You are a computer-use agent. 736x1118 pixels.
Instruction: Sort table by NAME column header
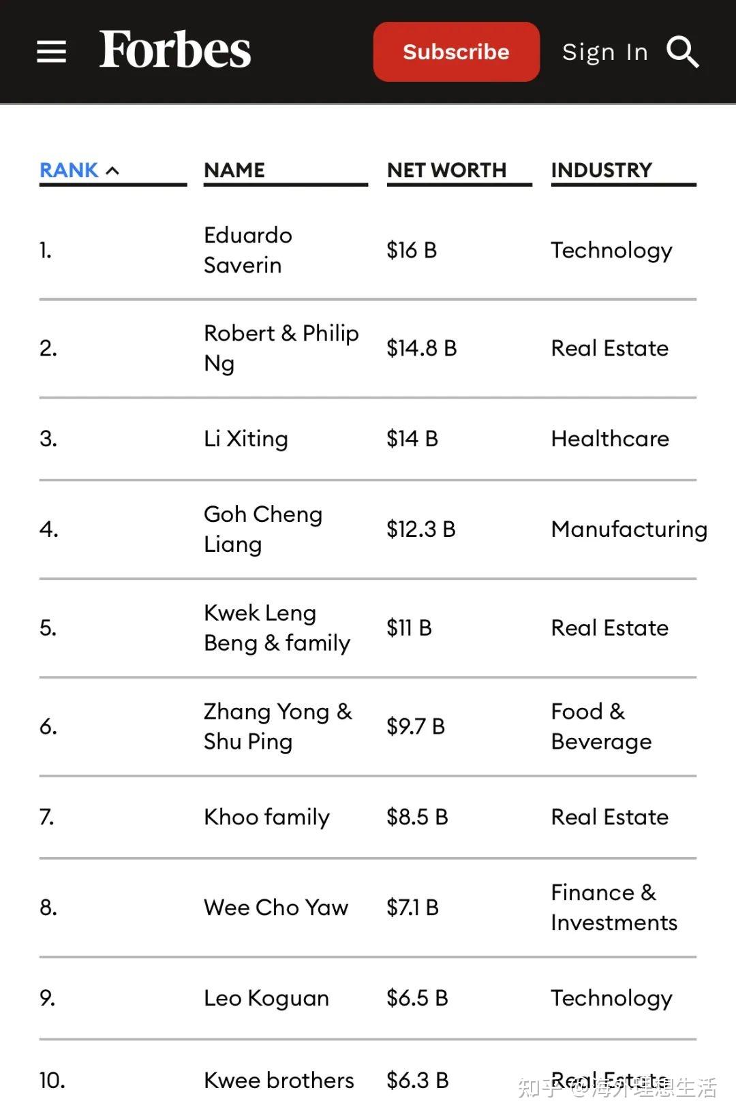pos(234,170)
